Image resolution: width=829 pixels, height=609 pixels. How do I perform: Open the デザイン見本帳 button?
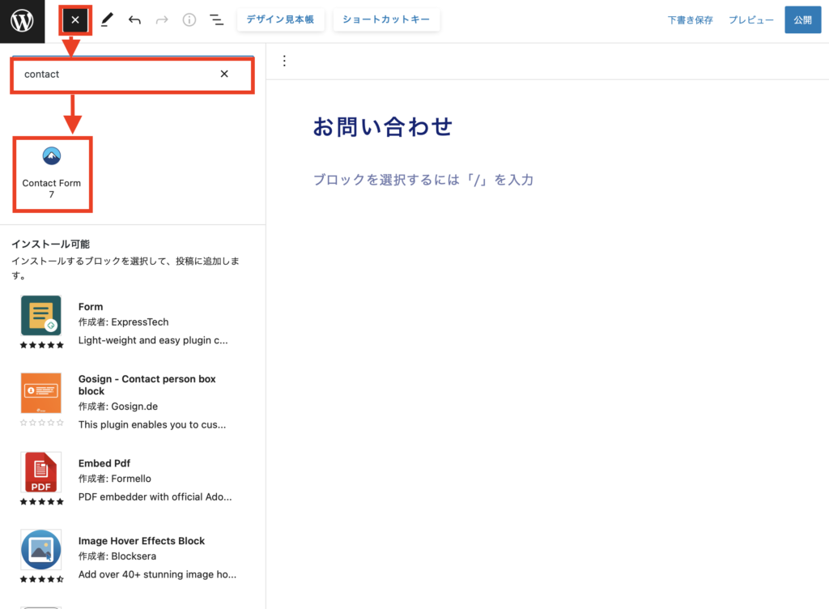click(x=280, y=20)
